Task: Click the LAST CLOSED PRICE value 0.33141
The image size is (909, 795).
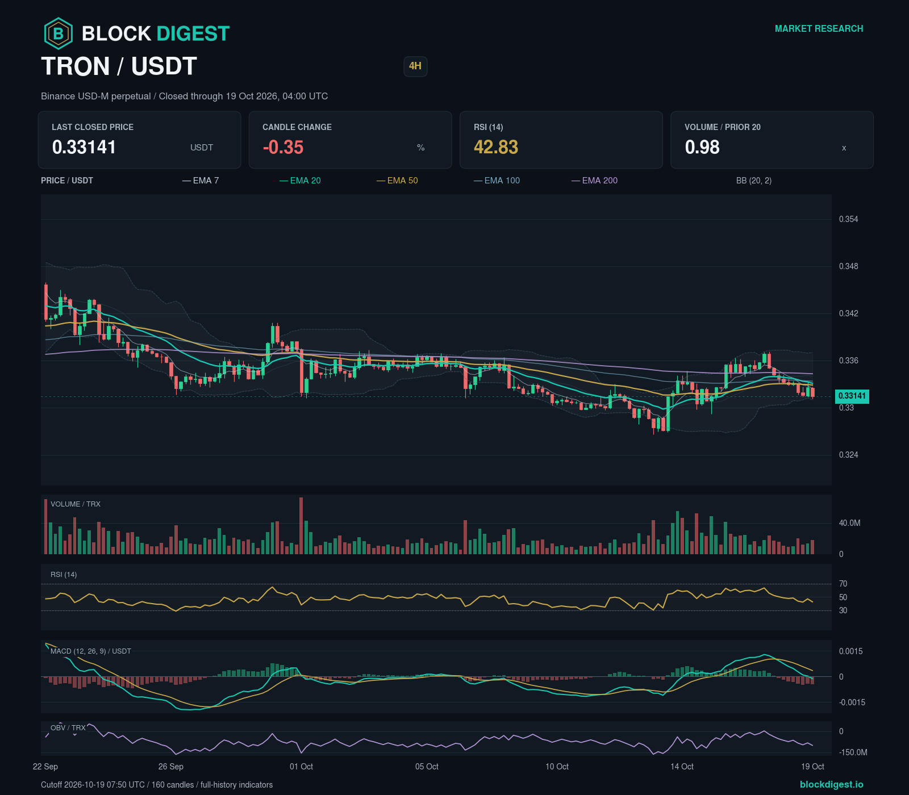Action: [x=84, y=147]
